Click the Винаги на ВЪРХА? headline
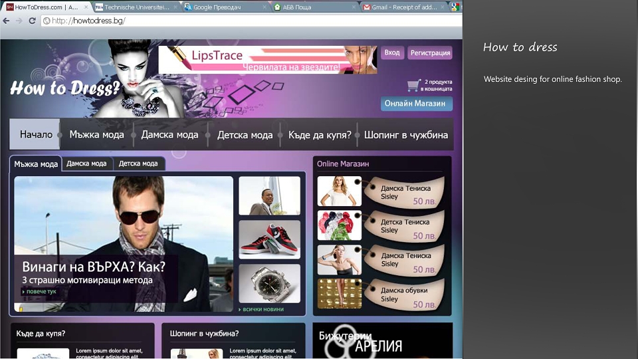The height and width of the screenshot is (359, 638). click(x=94, y=267)
